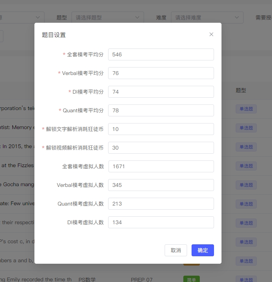
Task: Focus the Verbal模考虚拟人数 field
Action: (x=161, y=185)
